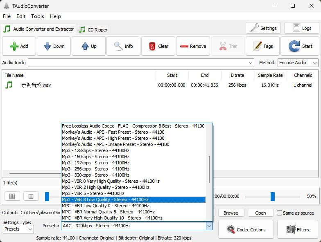Clear the list with Clear button
This screenshot has height=242, width=321.
pyautogui.click(x=158, y=46)
